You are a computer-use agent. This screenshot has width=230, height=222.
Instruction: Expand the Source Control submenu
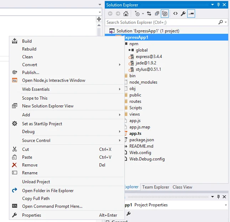pyautogui.click(x=67, y=141)
